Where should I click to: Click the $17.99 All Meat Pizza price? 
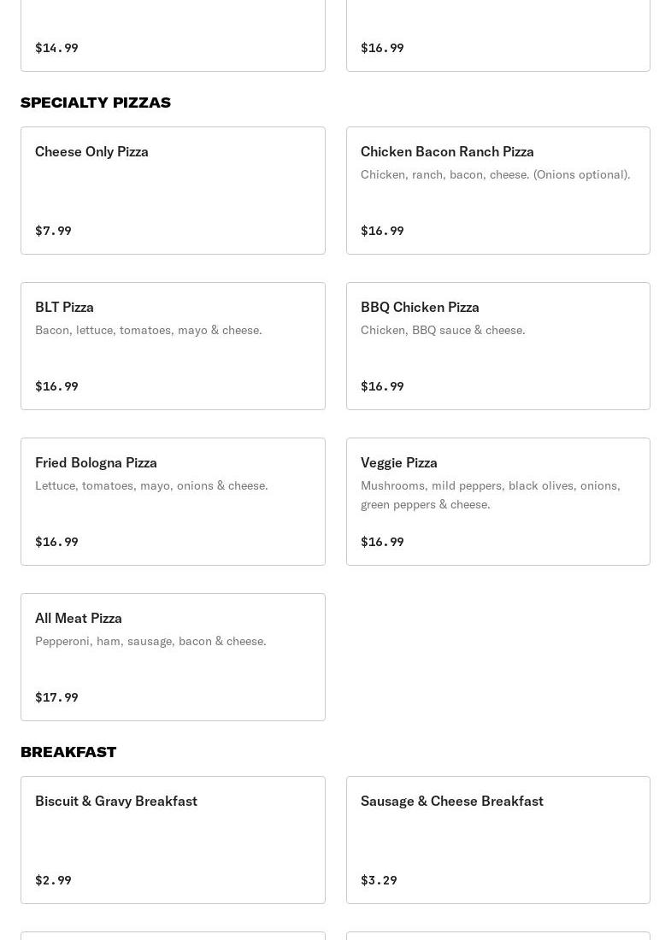click(x=56, y=697)
